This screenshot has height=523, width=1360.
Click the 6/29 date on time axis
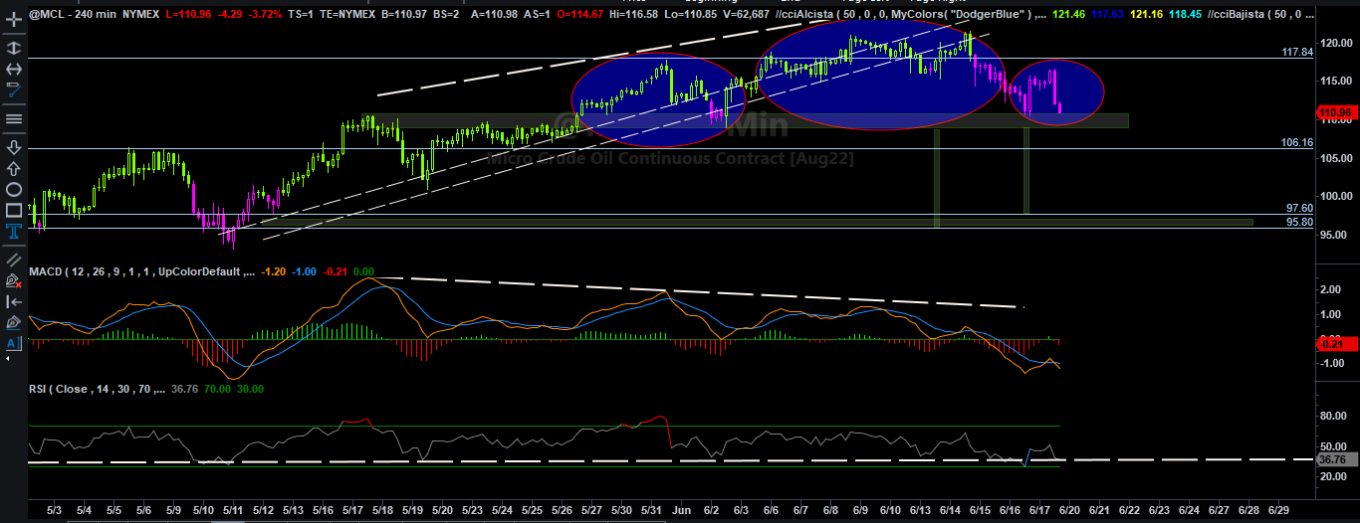click(x=1280, y=510)
